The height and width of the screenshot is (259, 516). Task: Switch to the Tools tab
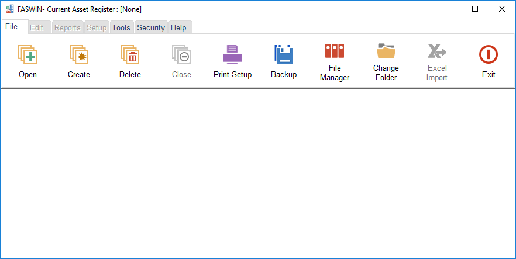121,27
